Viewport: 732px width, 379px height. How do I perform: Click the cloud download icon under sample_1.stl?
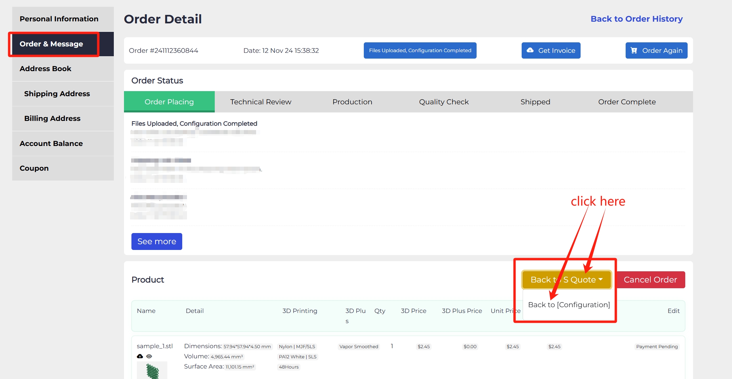click(x=140, y=356)
